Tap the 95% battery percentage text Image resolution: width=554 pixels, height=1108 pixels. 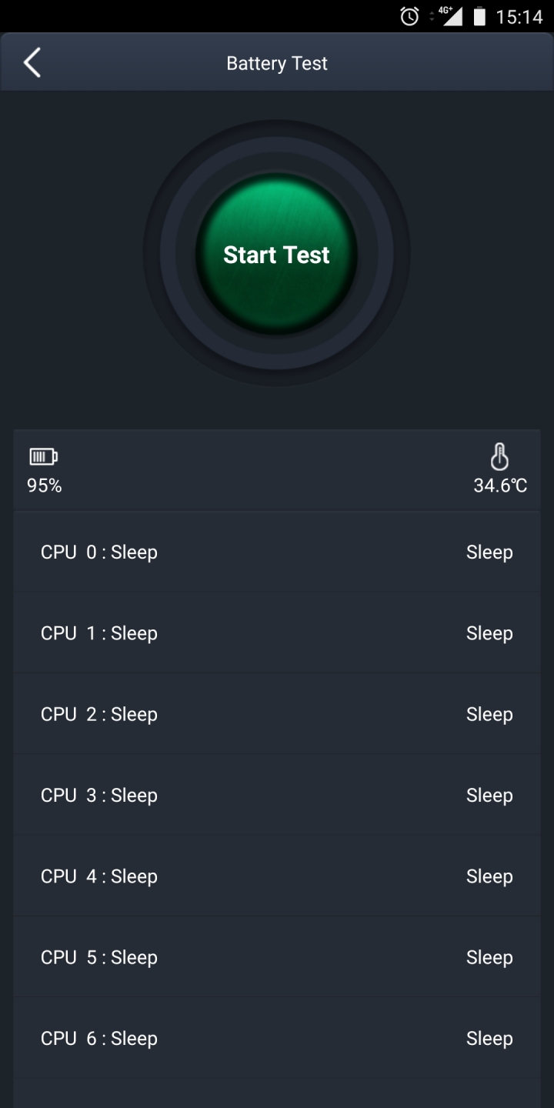[x=44, y=486]
